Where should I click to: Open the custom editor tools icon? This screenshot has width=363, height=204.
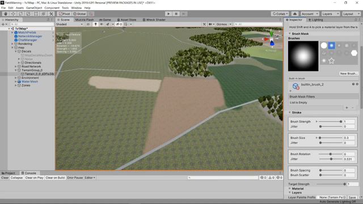52,14
